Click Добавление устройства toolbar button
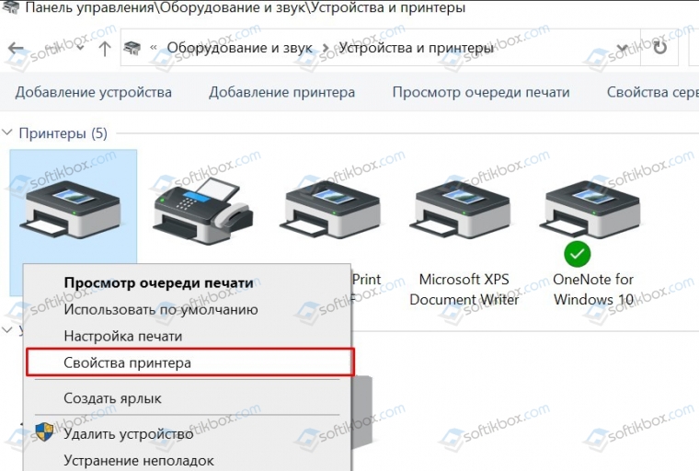 pos(94,92)
